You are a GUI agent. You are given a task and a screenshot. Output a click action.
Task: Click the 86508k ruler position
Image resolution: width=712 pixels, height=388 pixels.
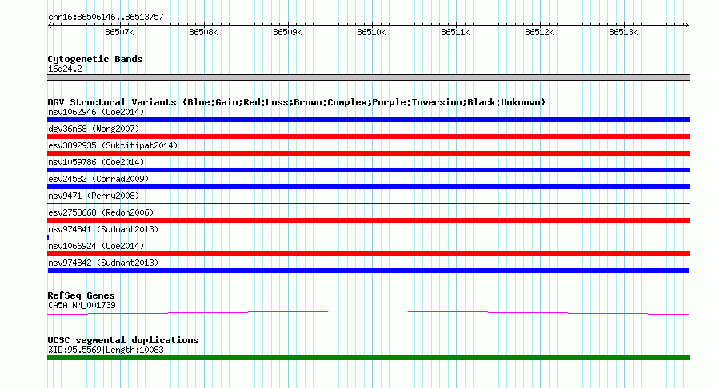point(203,32)
